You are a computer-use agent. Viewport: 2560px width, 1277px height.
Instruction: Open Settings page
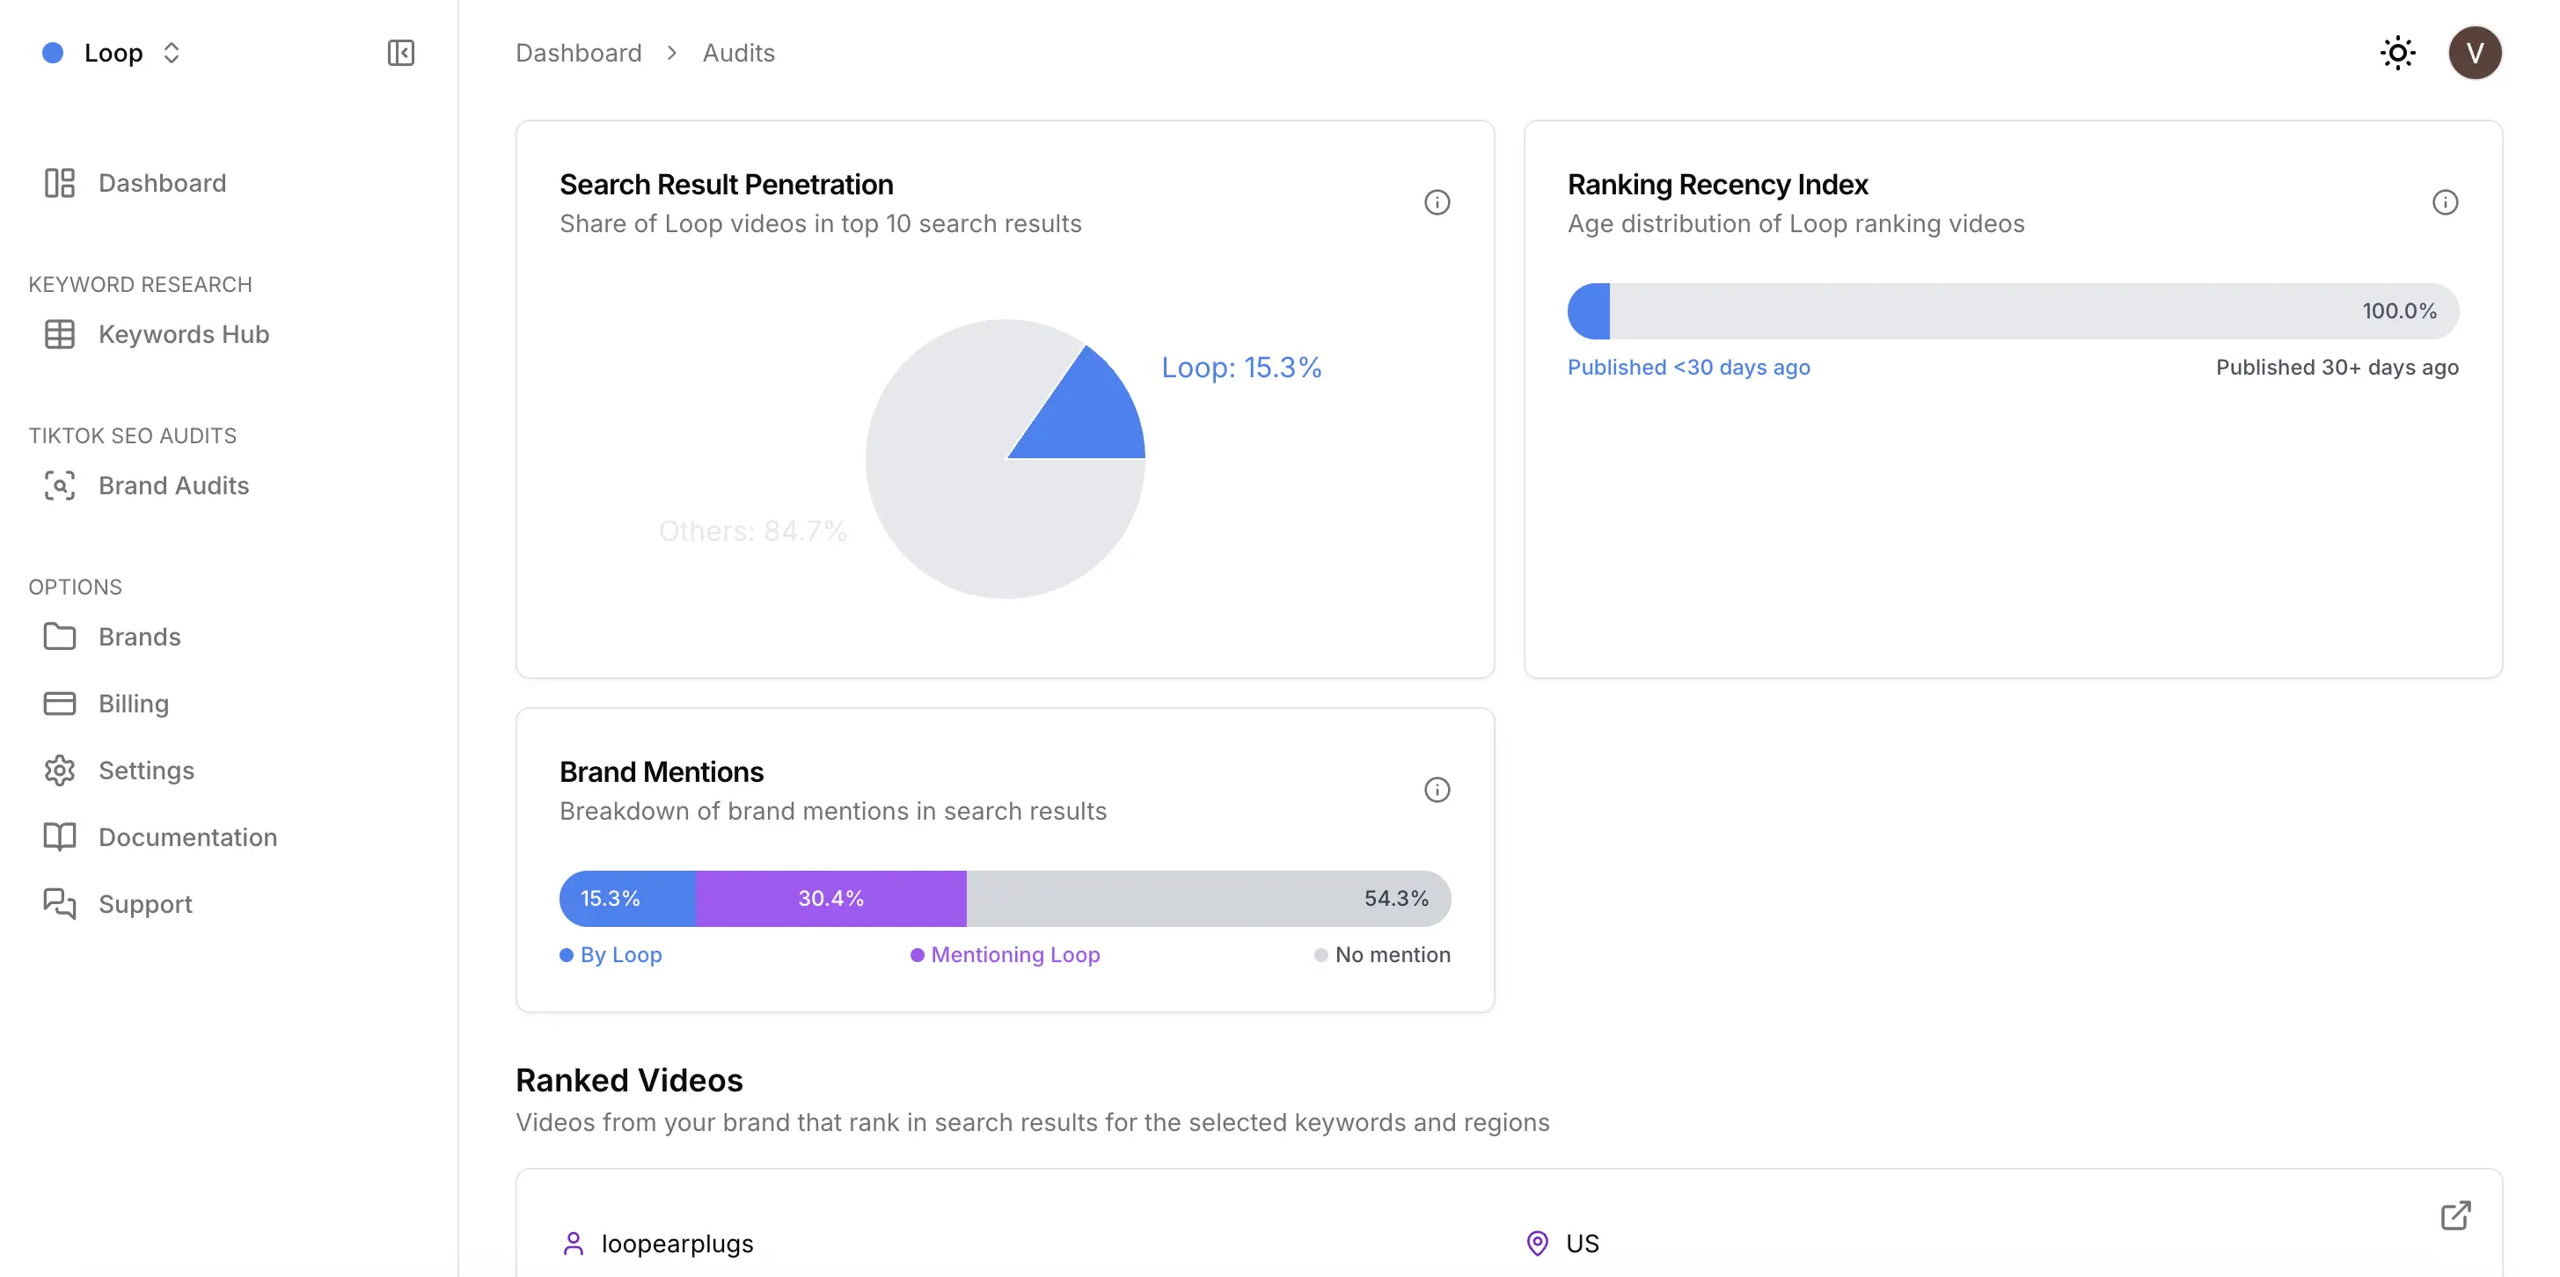click(146, 770)
